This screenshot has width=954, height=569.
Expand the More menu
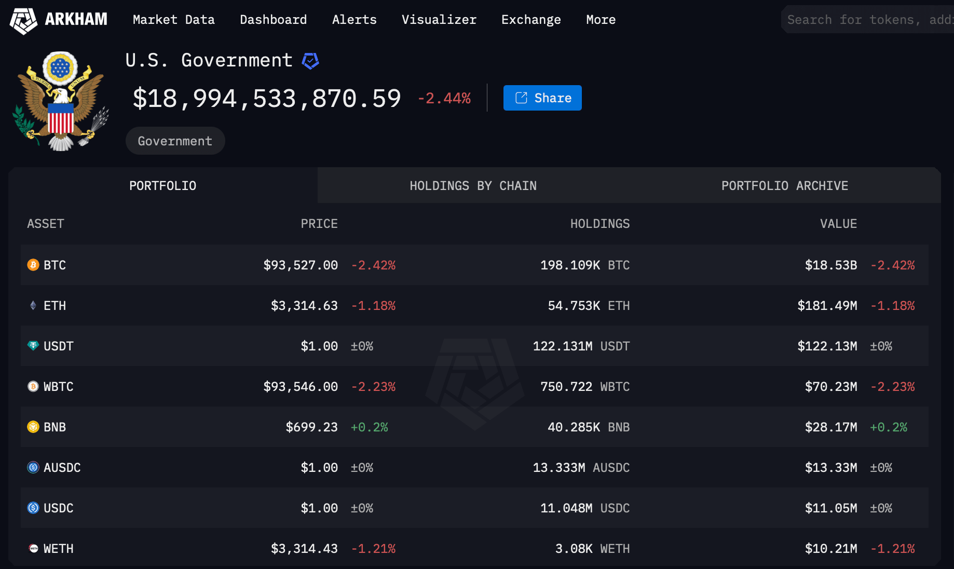tap(601, 20)
